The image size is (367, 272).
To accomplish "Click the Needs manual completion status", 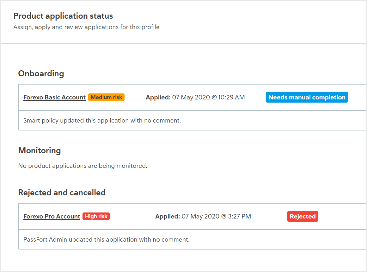I will [x=307, y=97].
